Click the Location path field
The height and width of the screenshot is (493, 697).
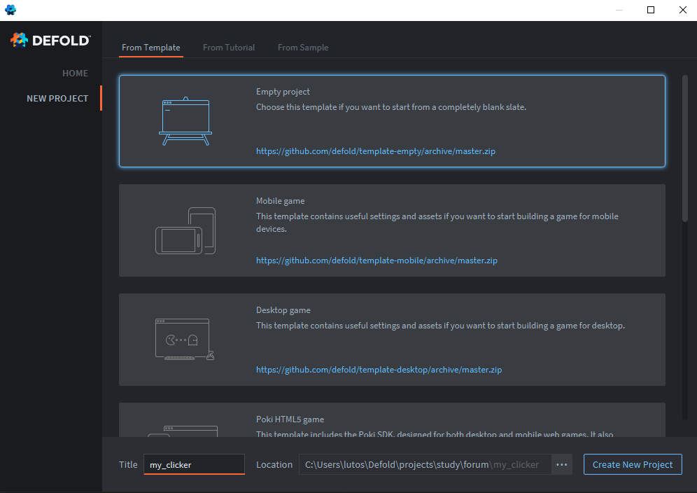pos(424,464)
